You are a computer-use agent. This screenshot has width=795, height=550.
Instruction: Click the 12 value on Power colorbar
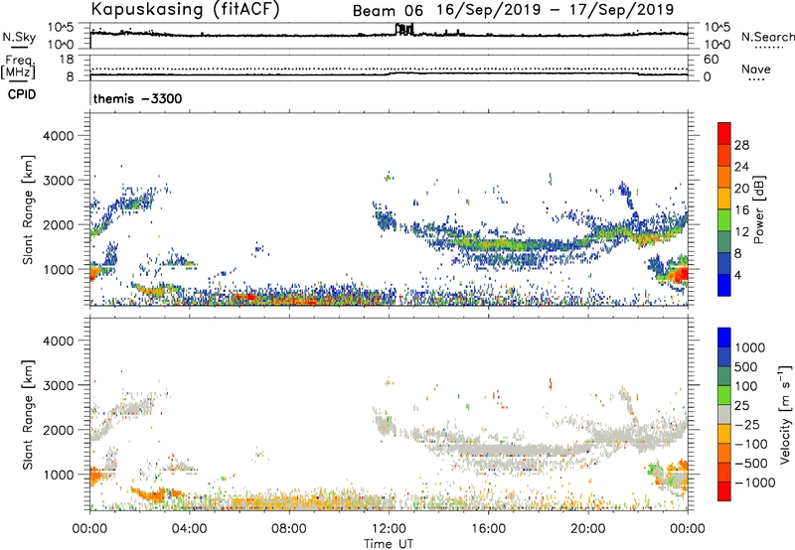pyautogui.click(x=741, y=232)
